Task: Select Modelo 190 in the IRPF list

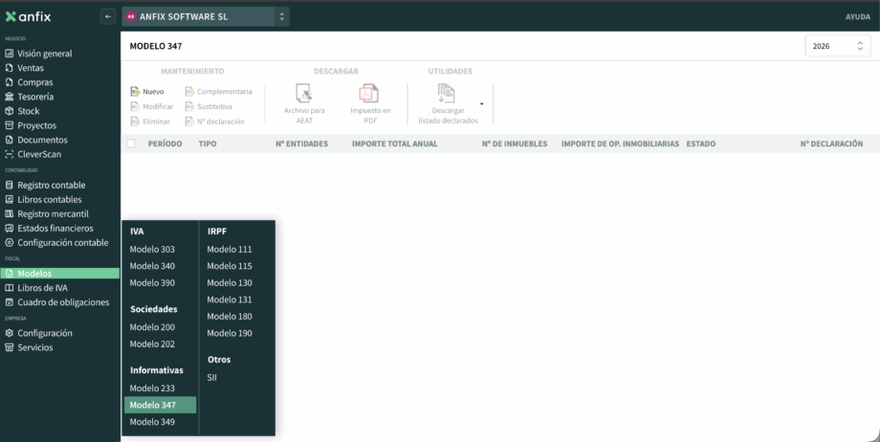Action: 230,333
